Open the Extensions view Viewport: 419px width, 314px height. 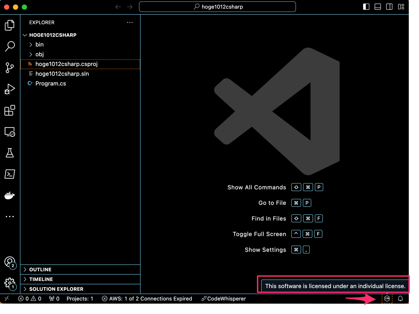click(10, 110)
